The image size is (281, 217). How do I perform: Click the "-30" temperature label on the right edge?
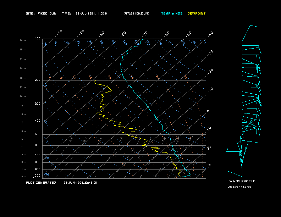click(210, 53)
